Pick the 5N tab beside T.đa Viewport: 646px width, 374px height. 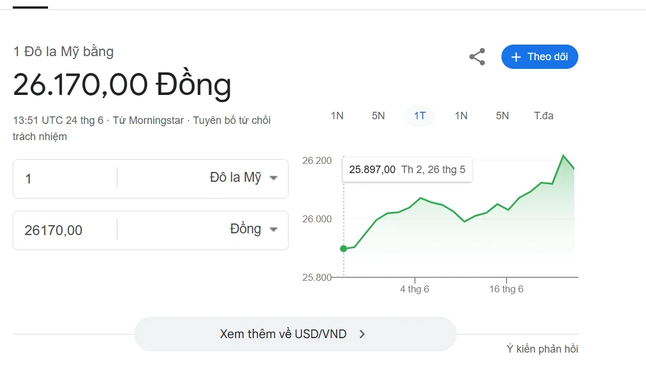pyautogui.click(x=502, y=116)
